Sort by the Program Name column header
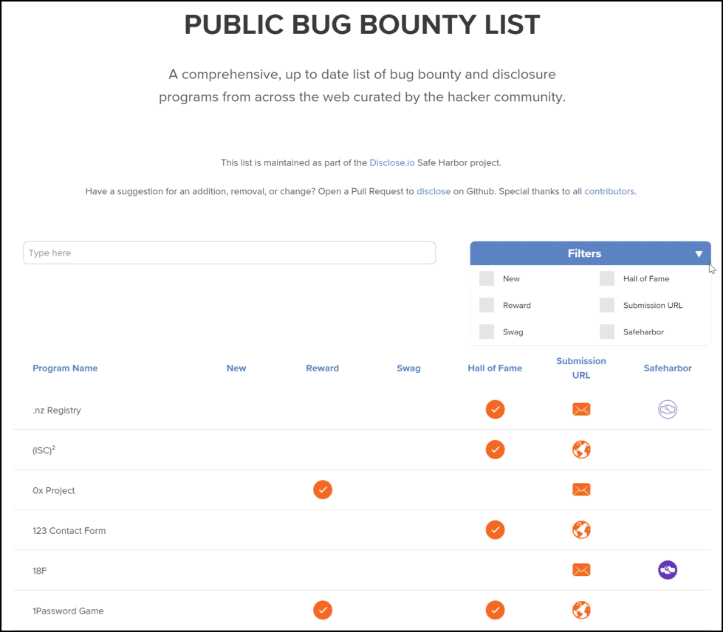This screenshot has height=632, width=723. [65, 368]
